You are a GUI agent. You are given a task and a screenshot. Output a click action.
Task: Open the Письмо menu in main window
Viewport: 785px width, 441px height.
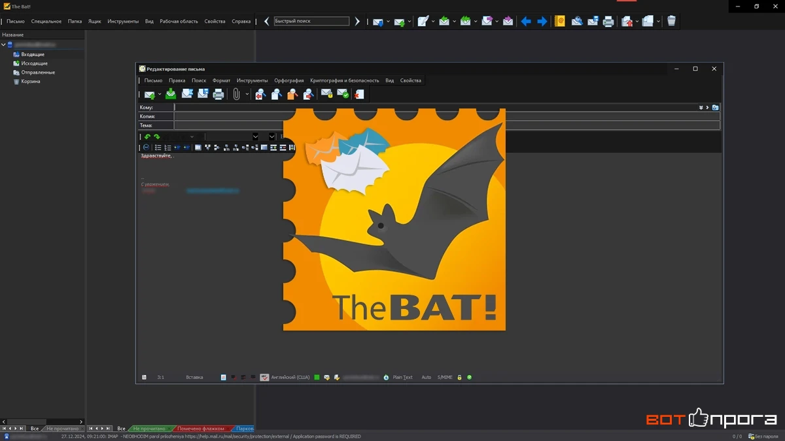pos(16,22)
